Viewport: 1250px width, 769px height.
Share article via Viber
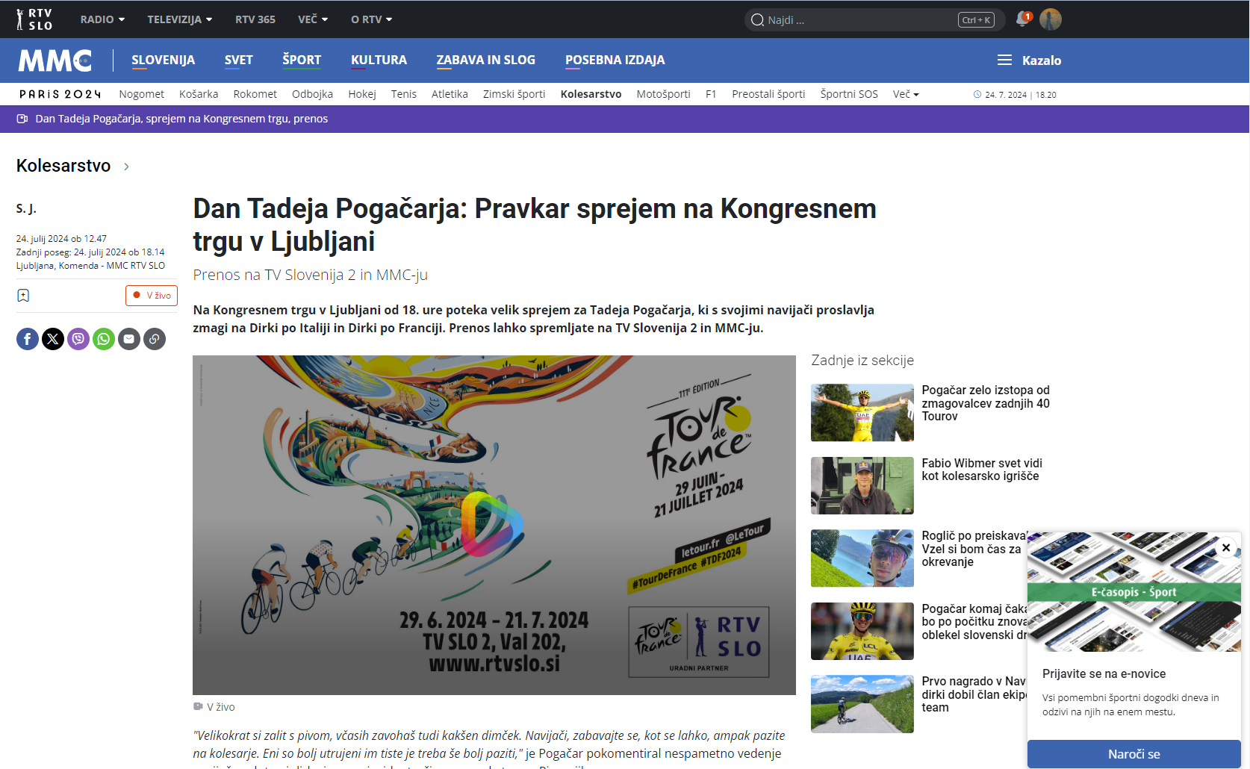pyautogui.click(x=78, y=339)
